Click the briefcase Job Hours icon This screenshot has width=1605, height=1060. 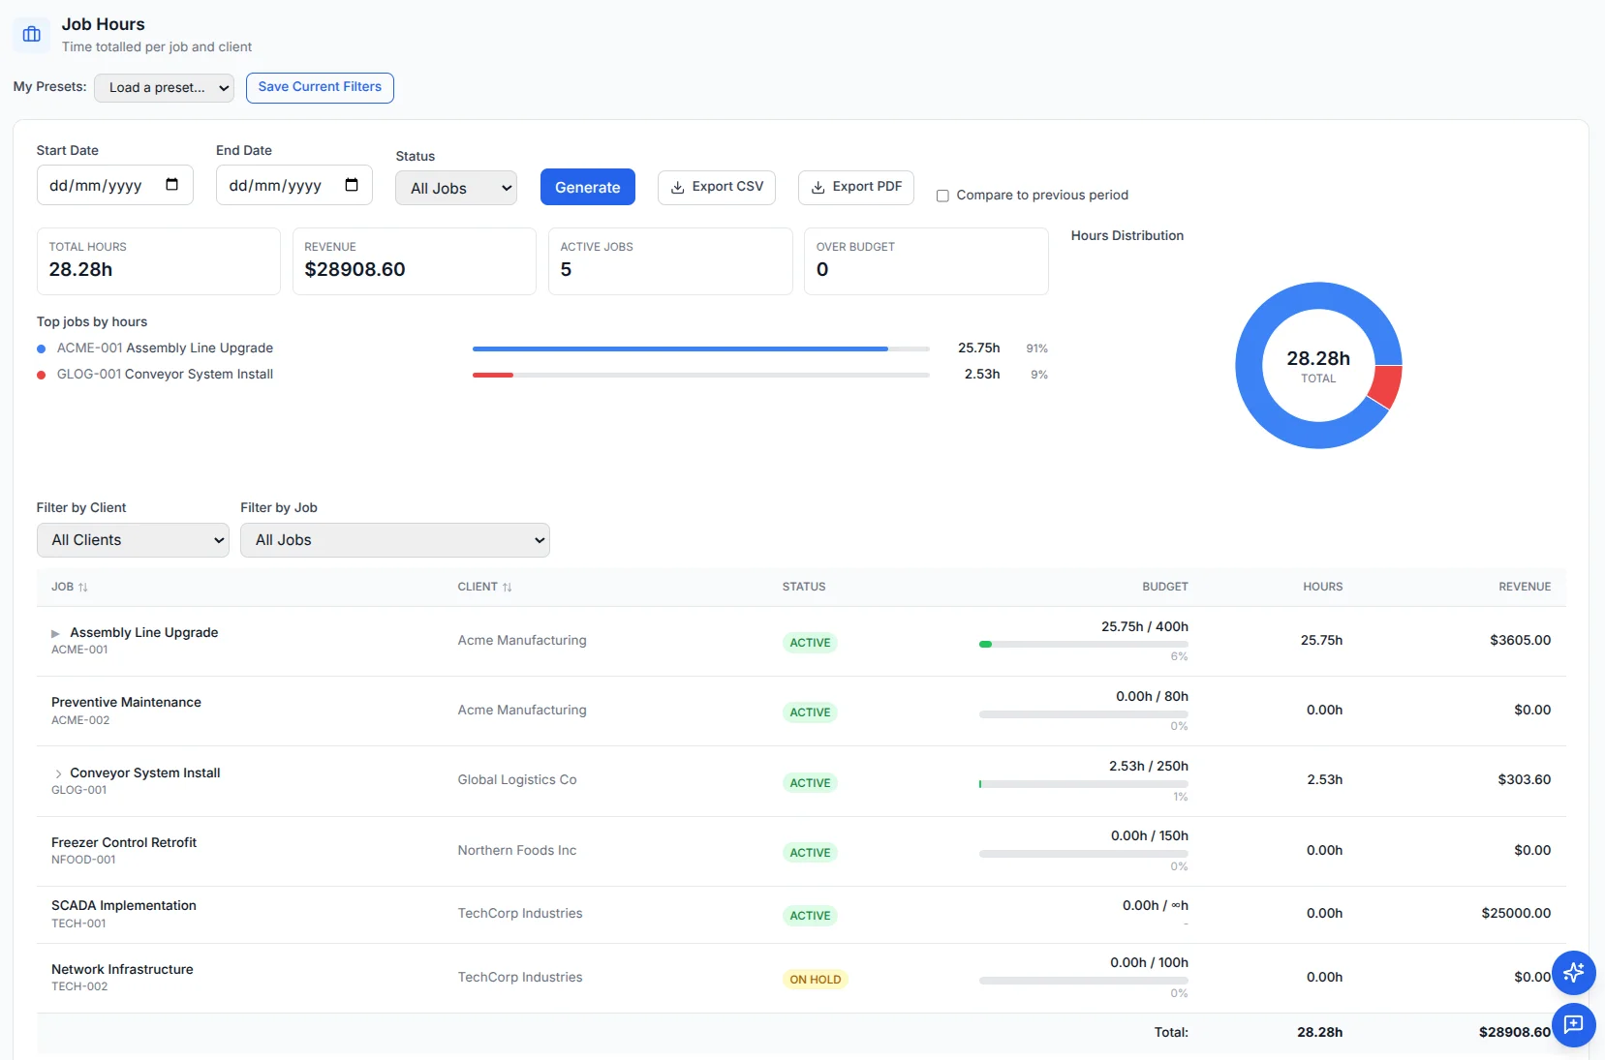click(x=32, y=35)
